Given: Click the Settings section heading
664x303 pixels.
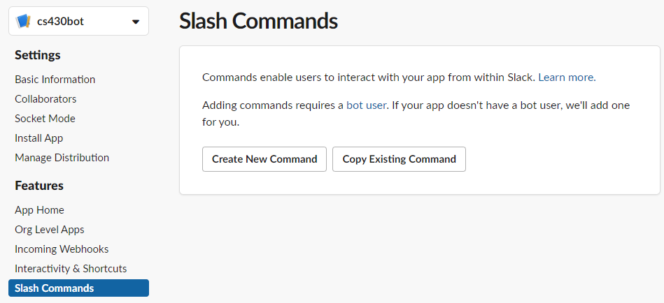Looking at the screenshot, I should click(38, 55).
